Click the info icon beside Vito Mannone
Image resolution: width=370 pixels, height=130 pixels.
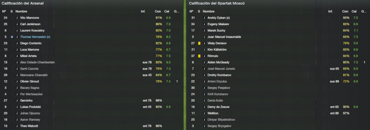coord(17,18)
